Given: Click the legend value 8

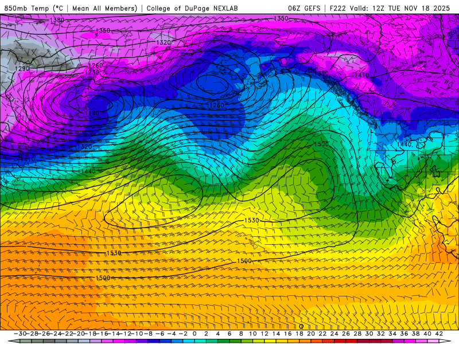Looking at the screenshot, I should click(x=241, y=334).
